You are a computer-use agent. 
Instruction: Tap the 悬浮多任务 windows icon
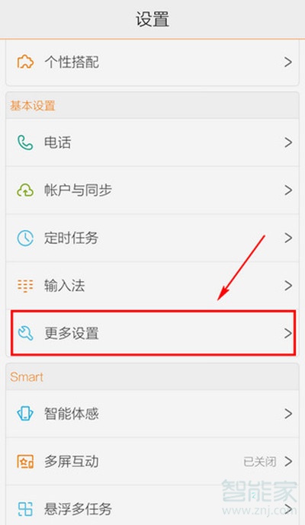pyautogui.click(x=25, y=509)
